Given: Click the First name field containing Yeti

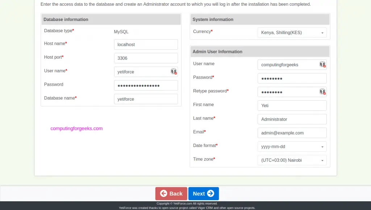Looking at the screenshot, I should [292, 106].
